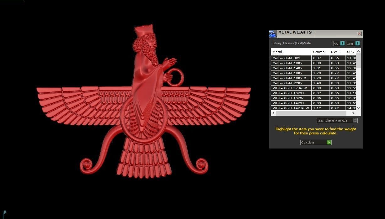This screenshot has height=219, width=385.
Task: Click the vertical scrollbar thumb in metals table
Action: coord(359,60)
